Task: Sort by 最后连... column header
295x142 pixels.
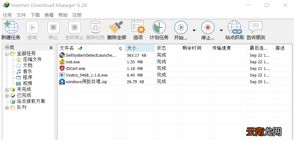Action: click(260, 48)
